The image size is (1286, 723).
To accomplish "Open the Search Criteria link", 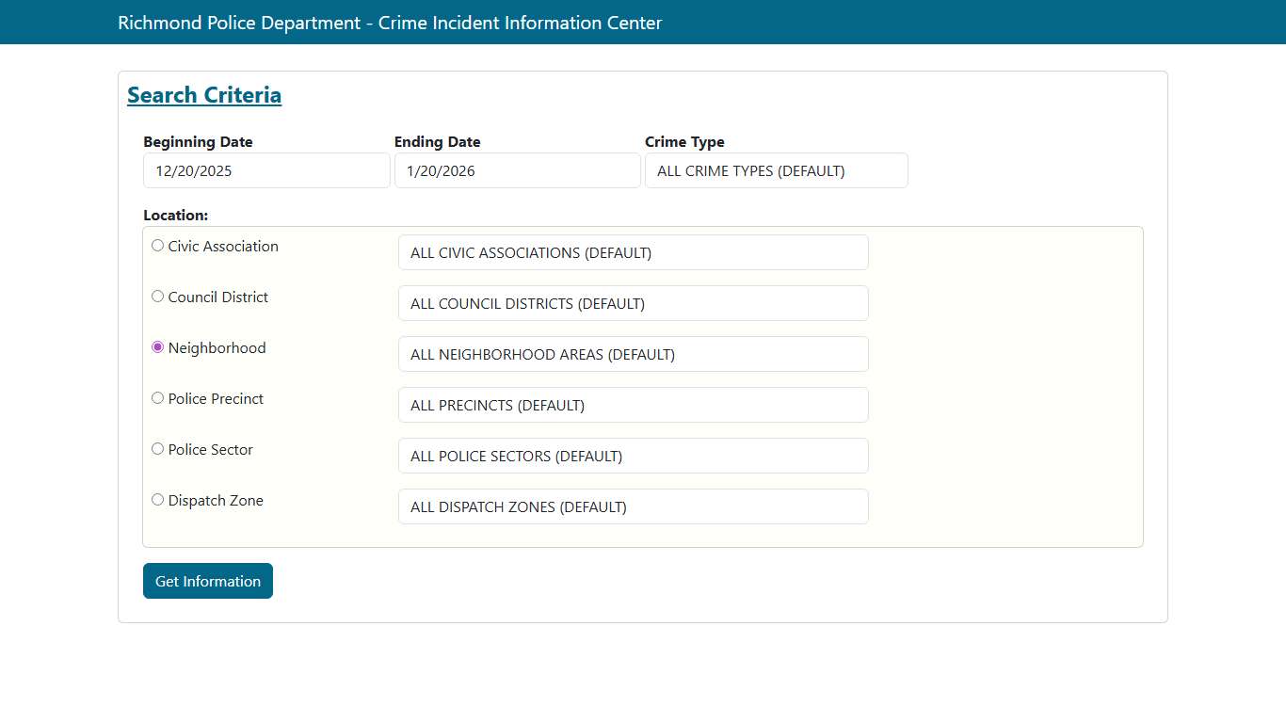I will [204, 94].
